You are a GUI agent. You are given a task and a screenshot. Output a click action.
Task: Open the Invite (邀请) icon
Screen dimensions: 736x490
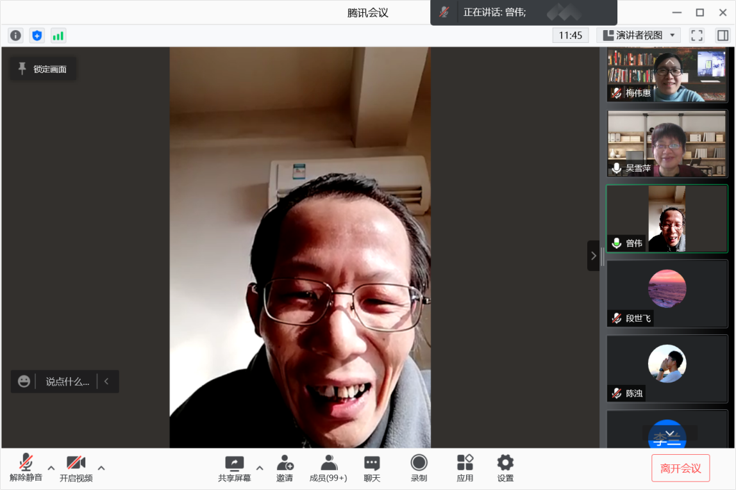[285, 468]
